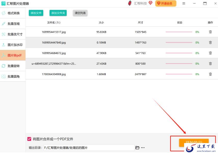This screenshot has height=153, width=218.
Task: Select file name 1699954447840.jpg
Action: (x=54, y=43)
